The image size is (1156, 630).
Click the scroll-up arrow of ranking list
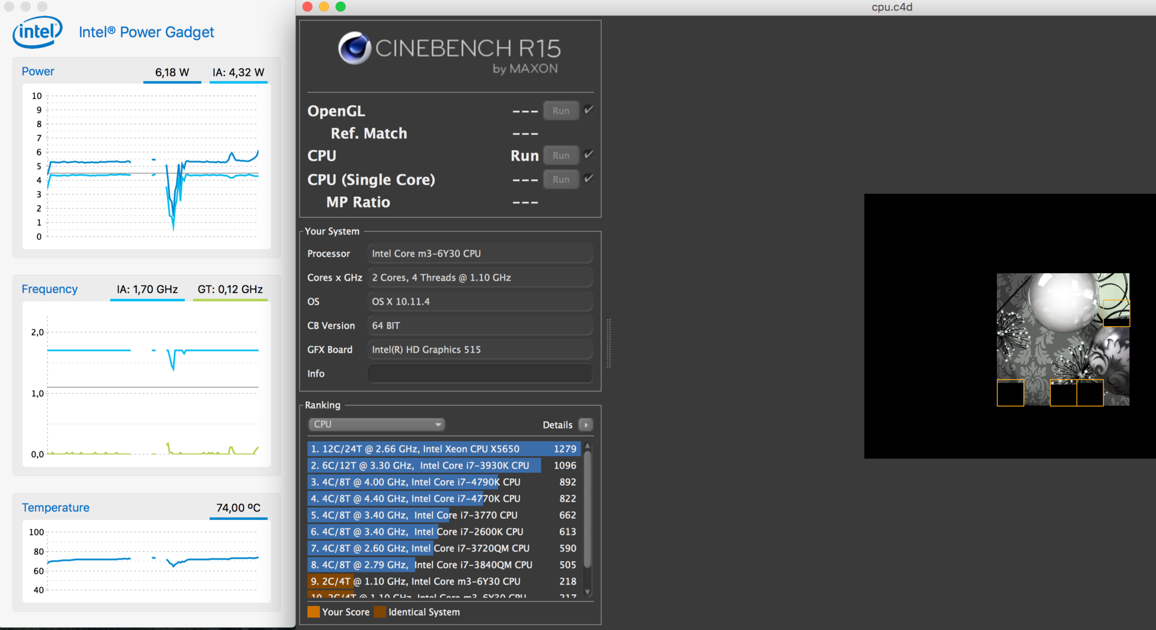pos(588,446)
